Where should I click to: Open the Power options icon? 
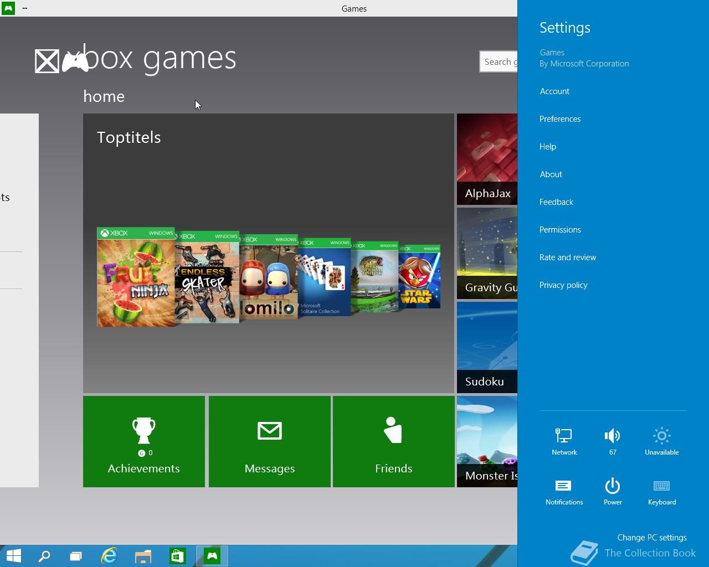pyautogui.click(x=613, y=491)
